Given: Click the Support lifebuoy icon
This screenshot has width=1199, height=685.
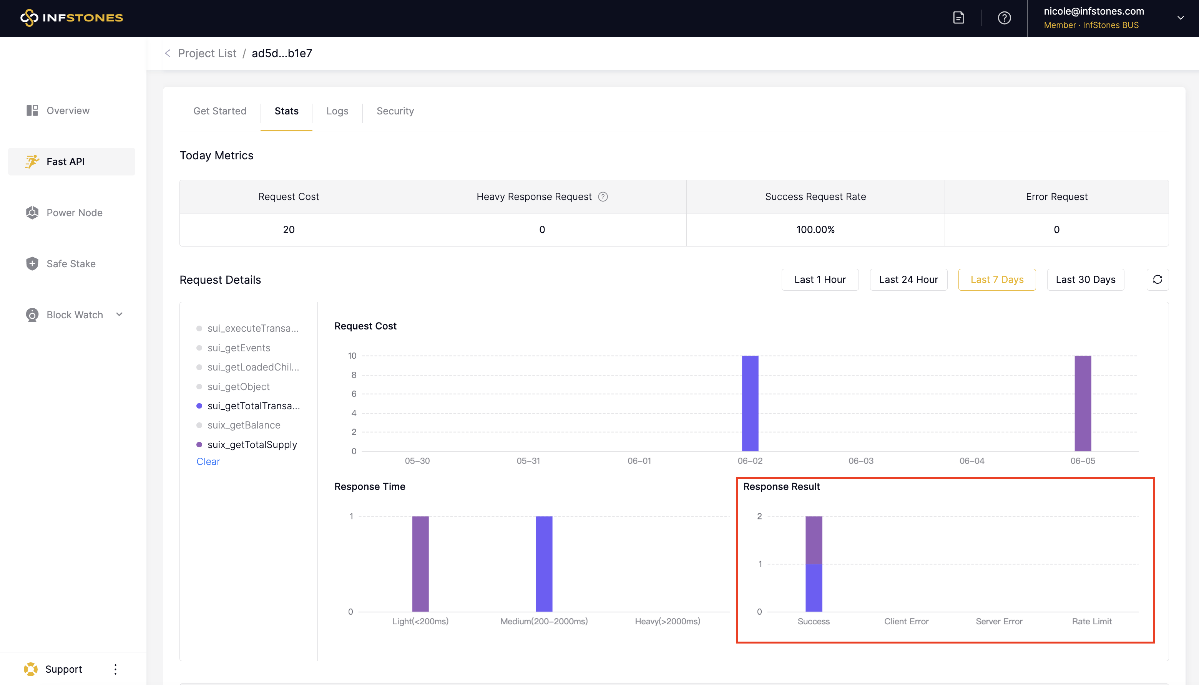Looking at the screenshot, I should (x=31, y=669).
